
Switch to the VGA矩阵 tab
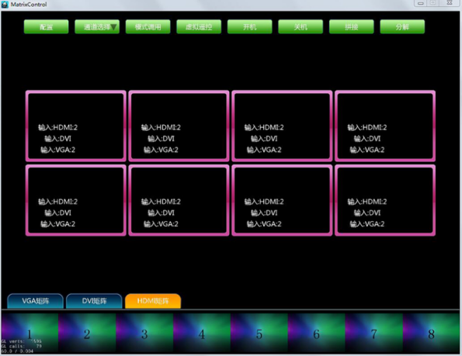36,301
